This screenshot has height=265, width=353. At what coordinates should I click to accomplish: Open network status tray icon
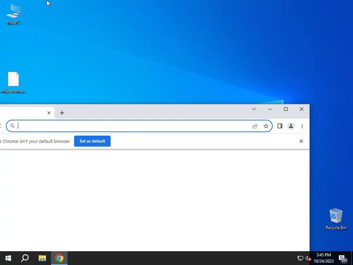pos(300,258)
